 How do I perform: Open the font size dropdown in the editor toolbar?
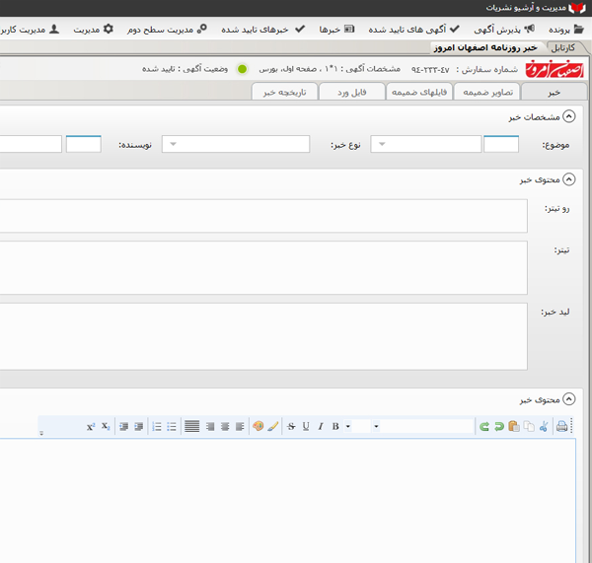click(x=348, y=426)
